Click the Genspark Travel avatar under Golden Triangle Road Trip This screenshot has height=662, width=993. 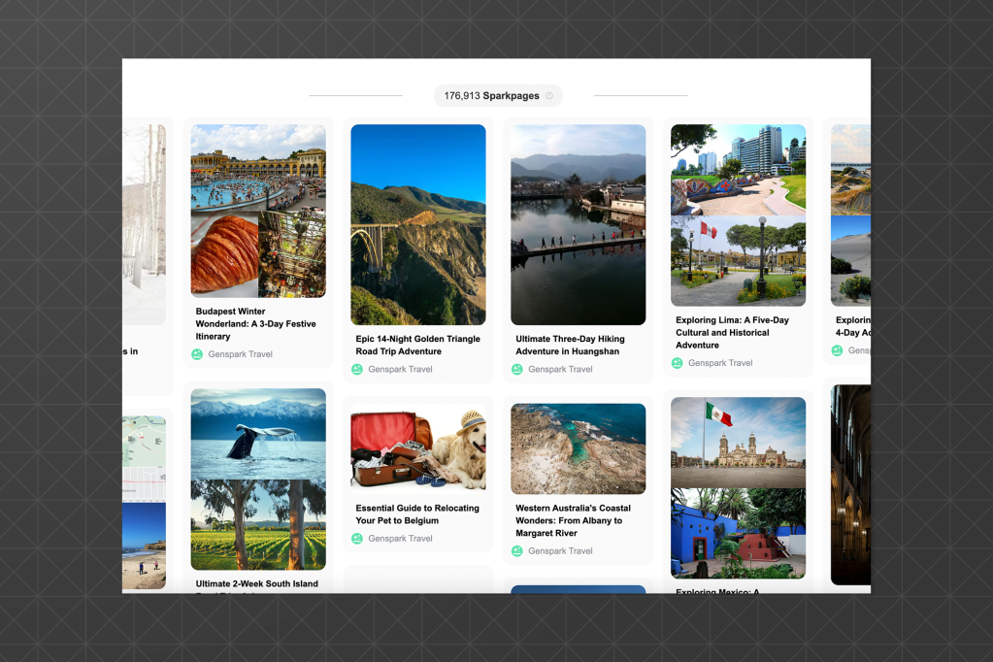pos(357,369)
